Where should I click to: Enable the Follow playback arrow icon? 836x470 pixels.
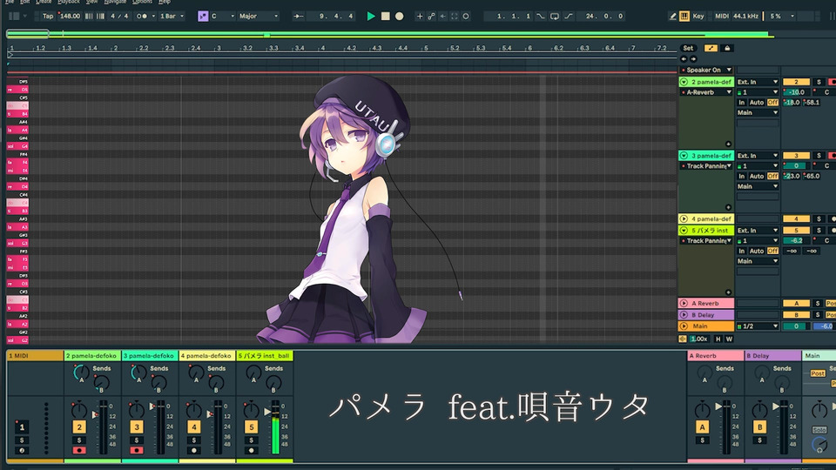click(x=299, y=16)
